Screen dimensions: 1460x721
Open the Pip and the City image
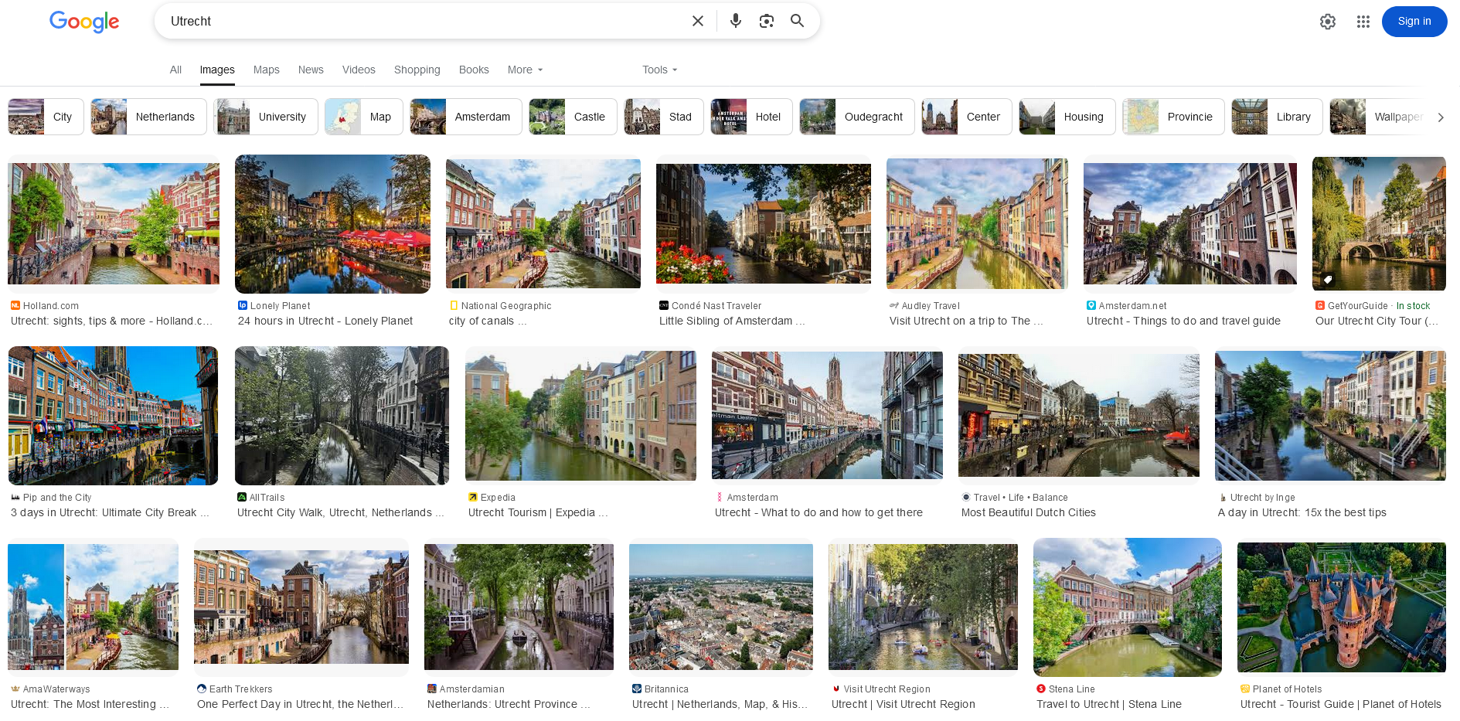113,416
